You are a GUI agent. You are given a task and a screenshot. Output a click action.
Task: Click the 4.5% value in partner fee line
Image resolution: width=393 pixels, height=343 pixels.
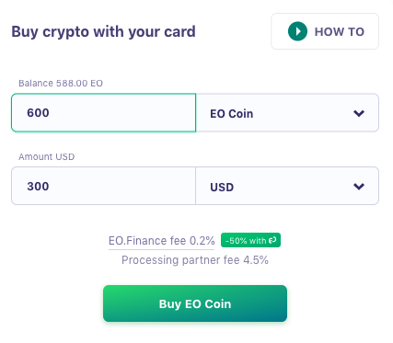click(256, 260)
